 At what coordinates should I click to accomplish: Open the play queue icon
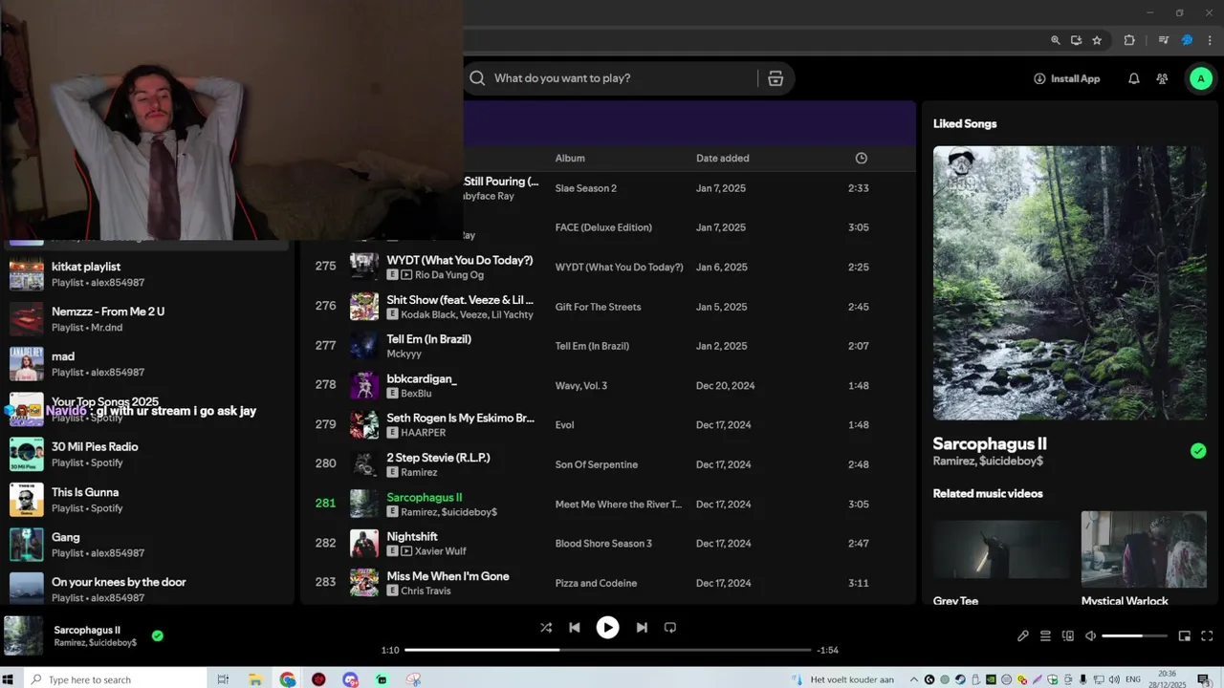(x=1045, y=636)
